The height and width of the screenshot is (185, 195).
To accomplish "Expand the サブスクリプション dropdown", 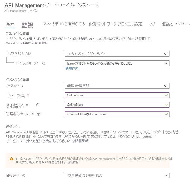I will pyautogui.click(x=117, y=54).
